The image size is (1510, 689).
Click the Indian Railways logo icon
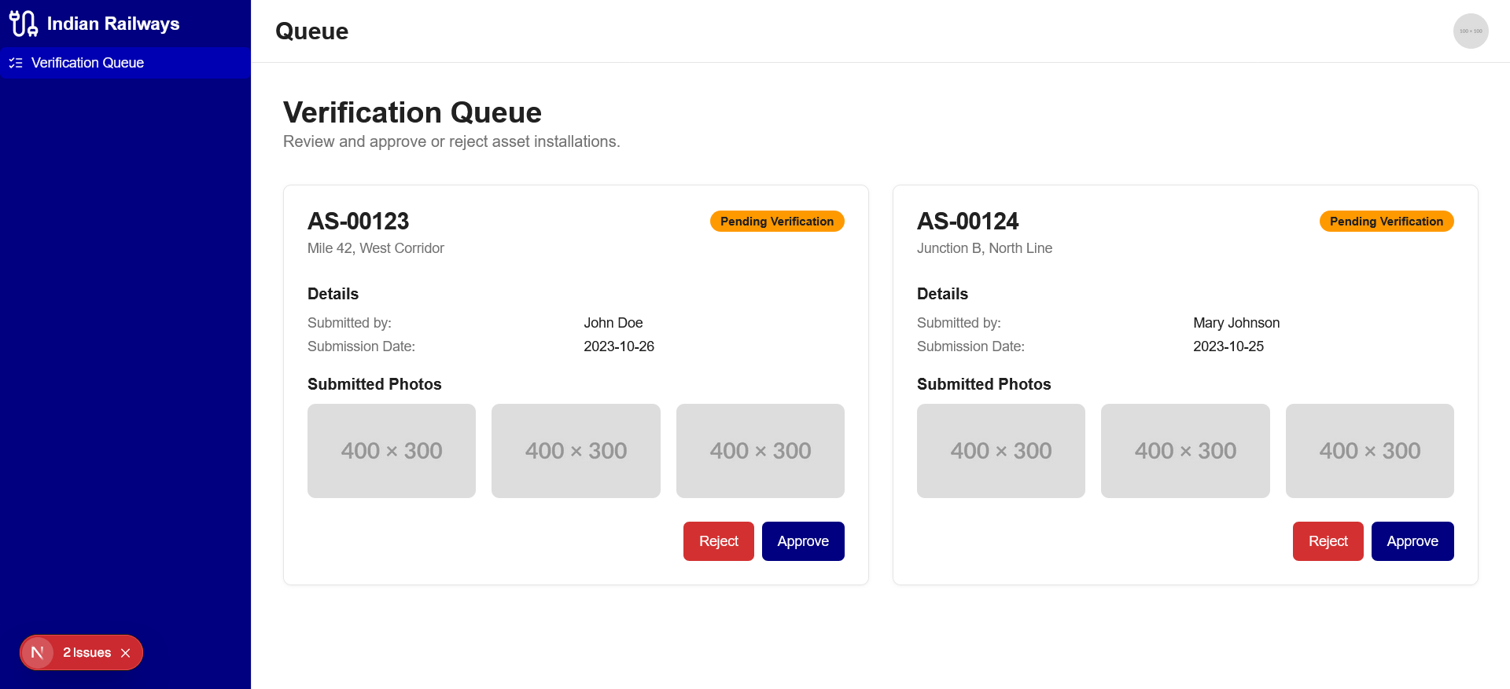(23, 24)
